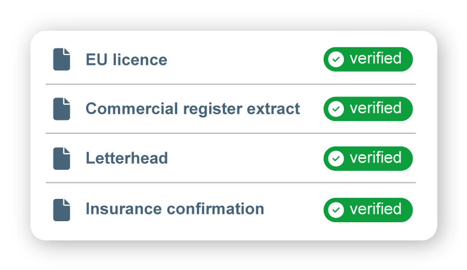Click the EU licence document icon
Image resolution: width=467 pixels, height=270 pixels.
click(x=61, y=59)
